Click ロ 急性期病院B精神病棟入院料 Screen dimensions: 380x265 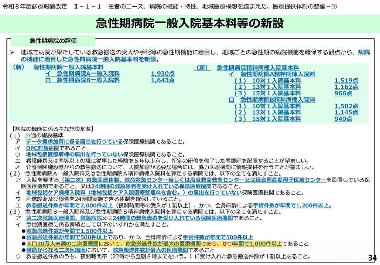click(272, 100)
